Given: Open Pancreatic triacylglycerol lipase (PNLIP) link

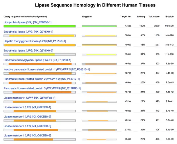Looking at the screenshot, I should point(37,60).
